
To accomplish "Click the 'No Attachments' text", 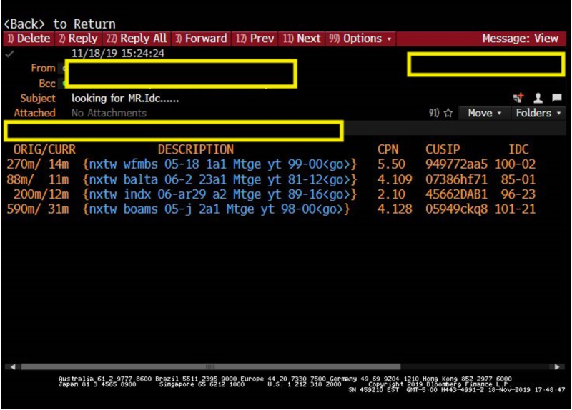I will click(x=109, y=113).
